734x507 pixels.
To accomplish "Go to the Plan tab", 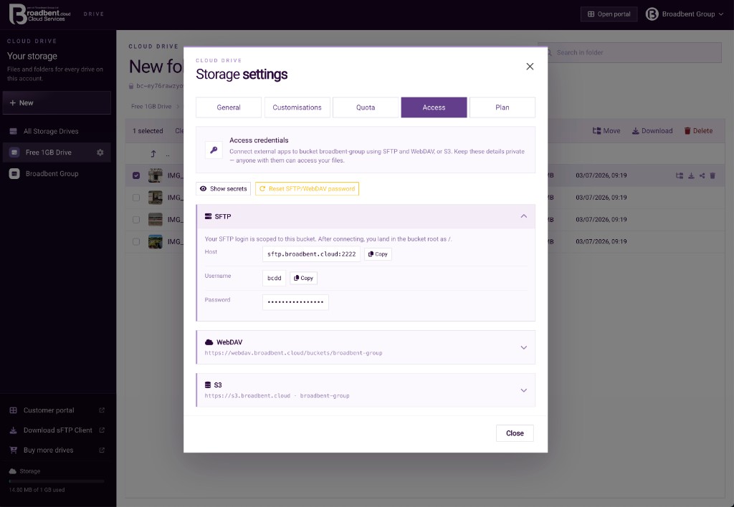I will 502,107.
